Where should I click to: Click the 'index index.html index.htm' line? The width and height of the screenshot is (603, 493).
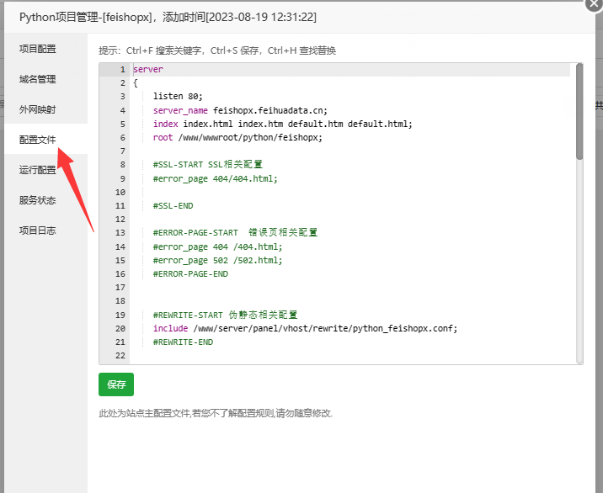282,125
